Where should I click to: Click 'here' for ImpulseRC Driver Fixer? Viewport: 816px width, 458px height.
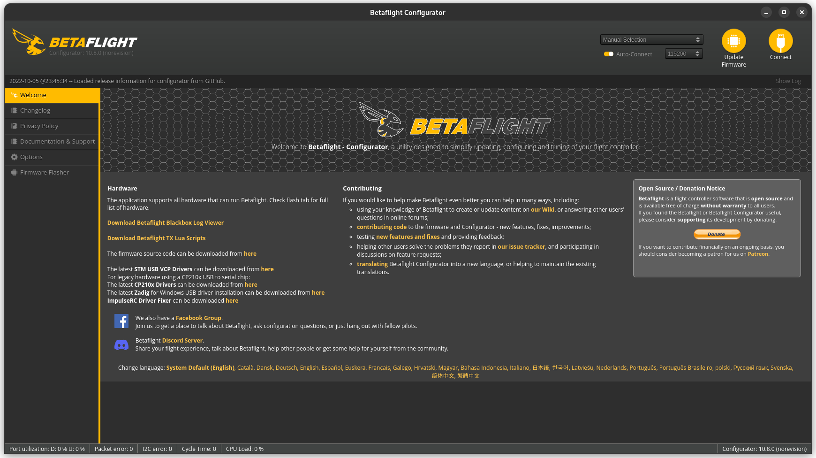tap(232, 300)
